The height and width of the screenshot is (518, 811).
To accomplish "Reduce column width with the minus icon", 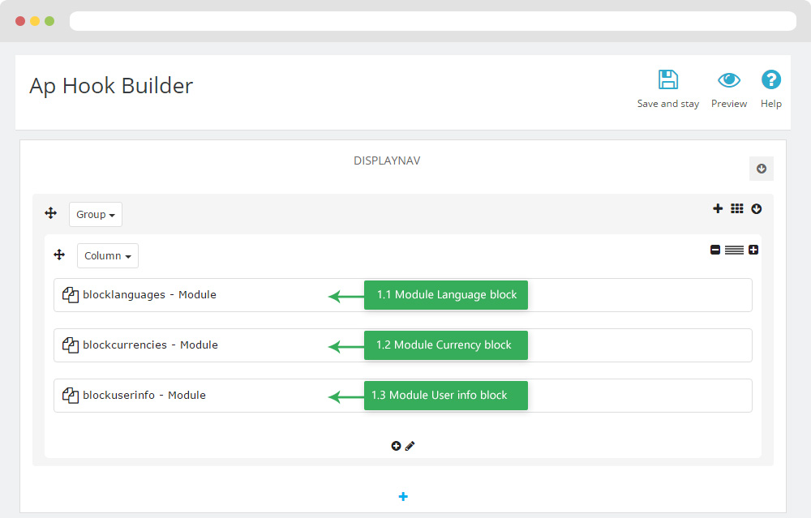I will point(714,250).
